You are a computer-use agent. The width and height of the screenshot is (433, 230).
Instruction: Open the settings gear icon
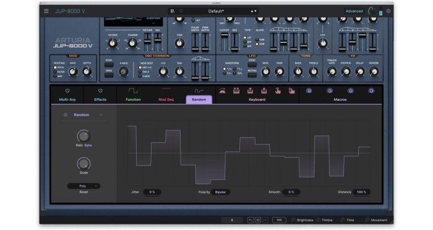388,11
